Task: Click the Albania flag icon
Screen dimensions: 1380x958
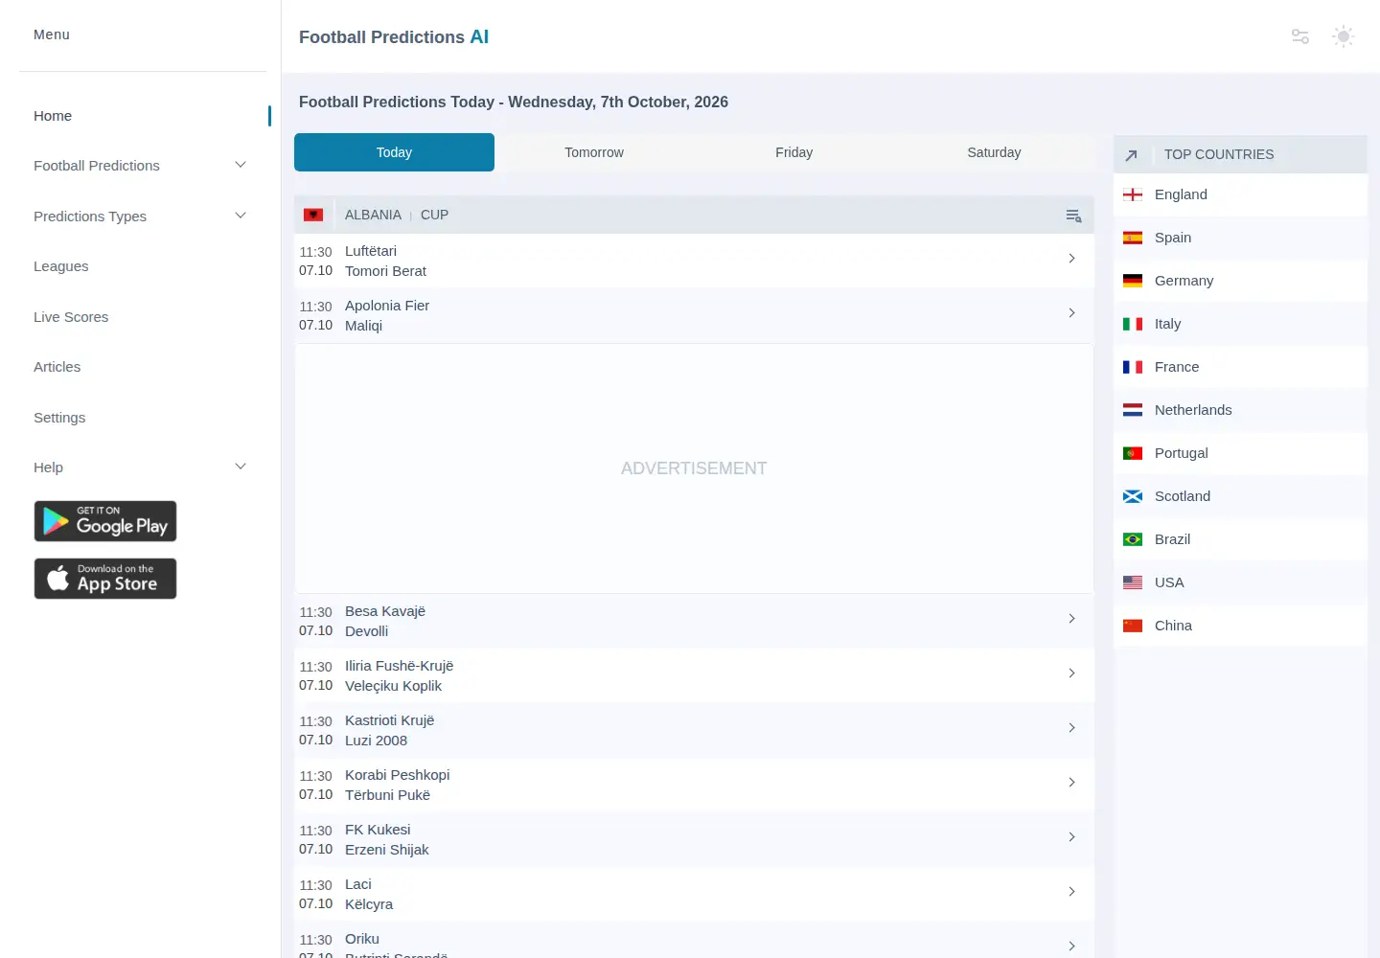Action: (x=313, y=215)
